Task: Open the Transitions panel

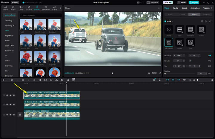Action: tap(46, 8)
